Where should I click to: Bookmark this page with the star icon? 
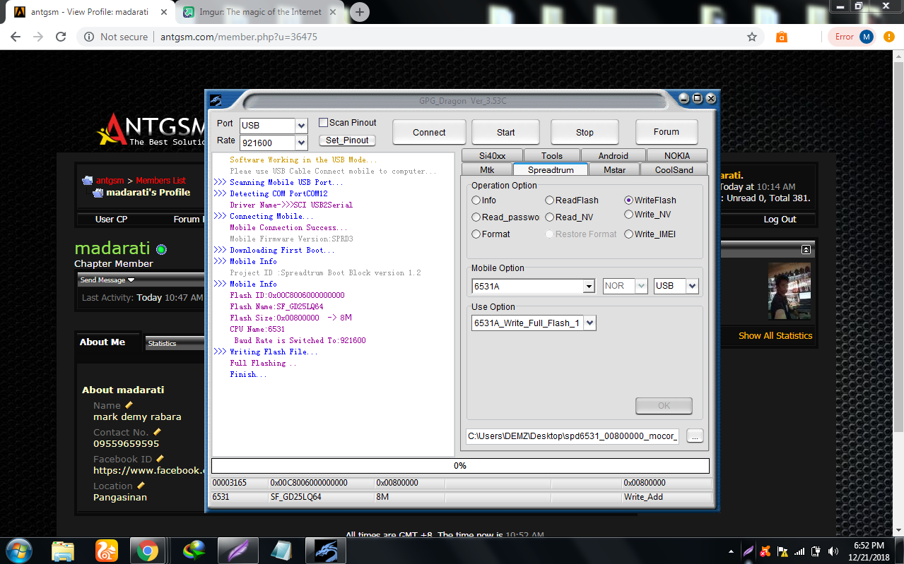click(x=752, y=37)
